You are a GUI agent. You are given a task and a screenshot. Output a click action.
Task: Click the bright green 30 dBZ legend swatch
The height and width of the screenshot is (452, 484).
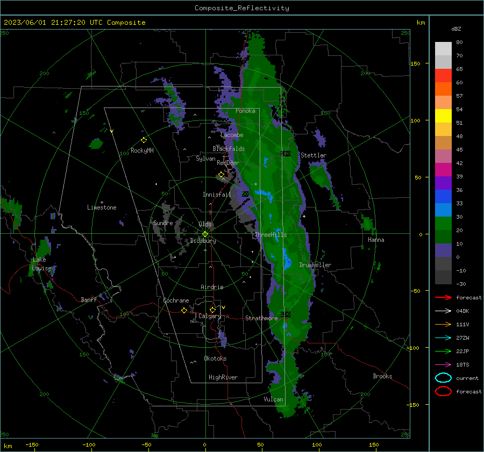(443, 224)
